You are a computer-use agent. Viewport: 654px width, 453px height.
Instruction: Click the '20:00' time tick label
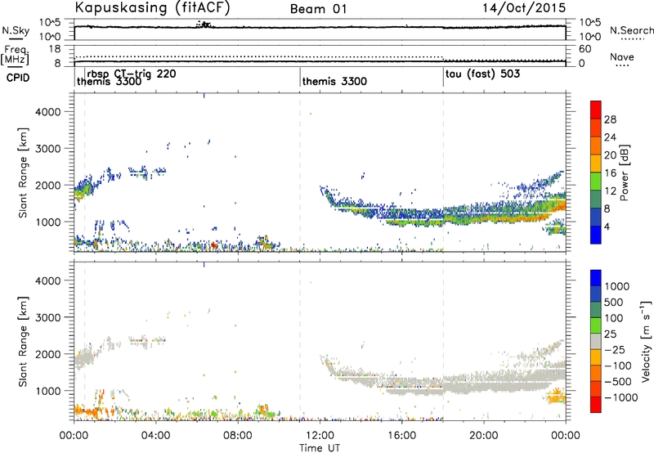click(483, 436)
